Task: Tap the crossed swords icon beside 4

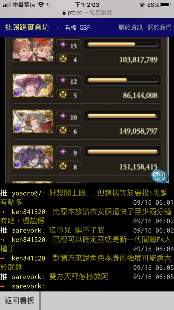Action: click(63, 59)
